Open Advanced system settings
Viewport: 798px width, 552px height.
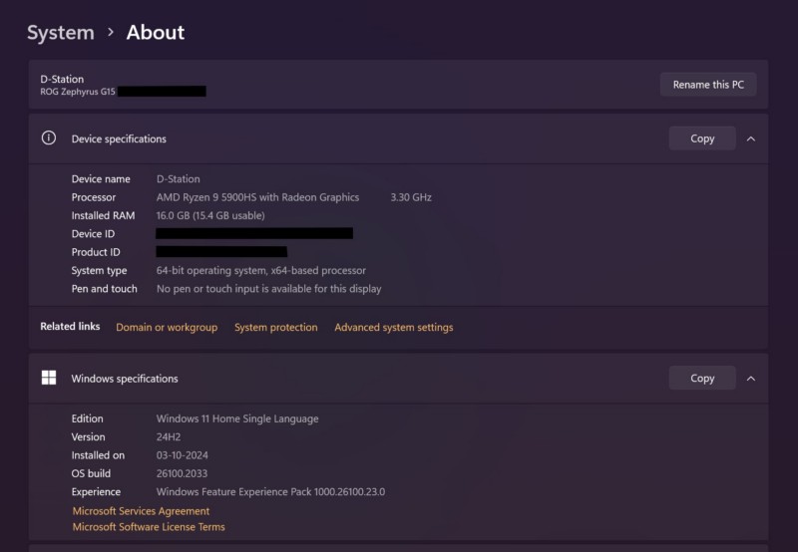[393, 327]
